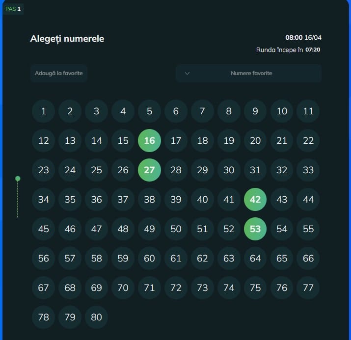Select number 60 on the grid
The height and width of the screenshot is (340, 351).
pos(149,258)
